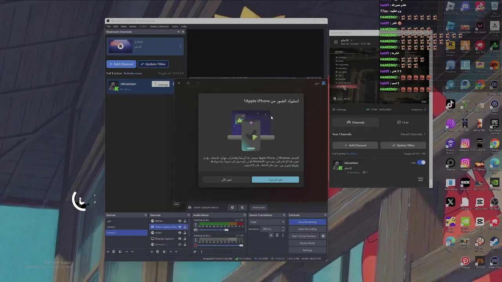Increase transition Duration with up stepper
Image resolution: width=502 pixels, height=282 pixels.
click(x=283, y=228)
